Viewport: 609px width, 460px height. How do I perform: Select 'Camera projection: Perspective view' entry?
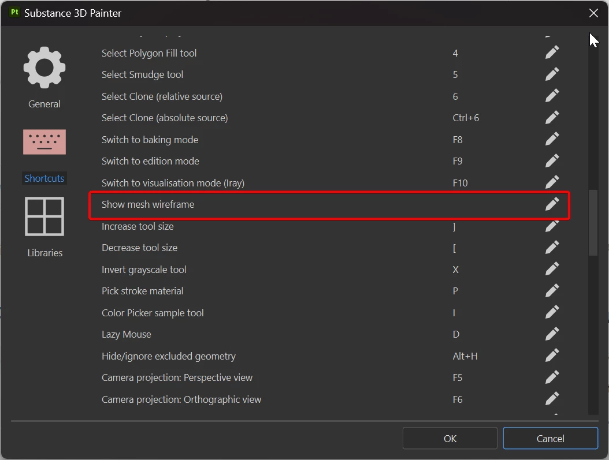point(177,377)
